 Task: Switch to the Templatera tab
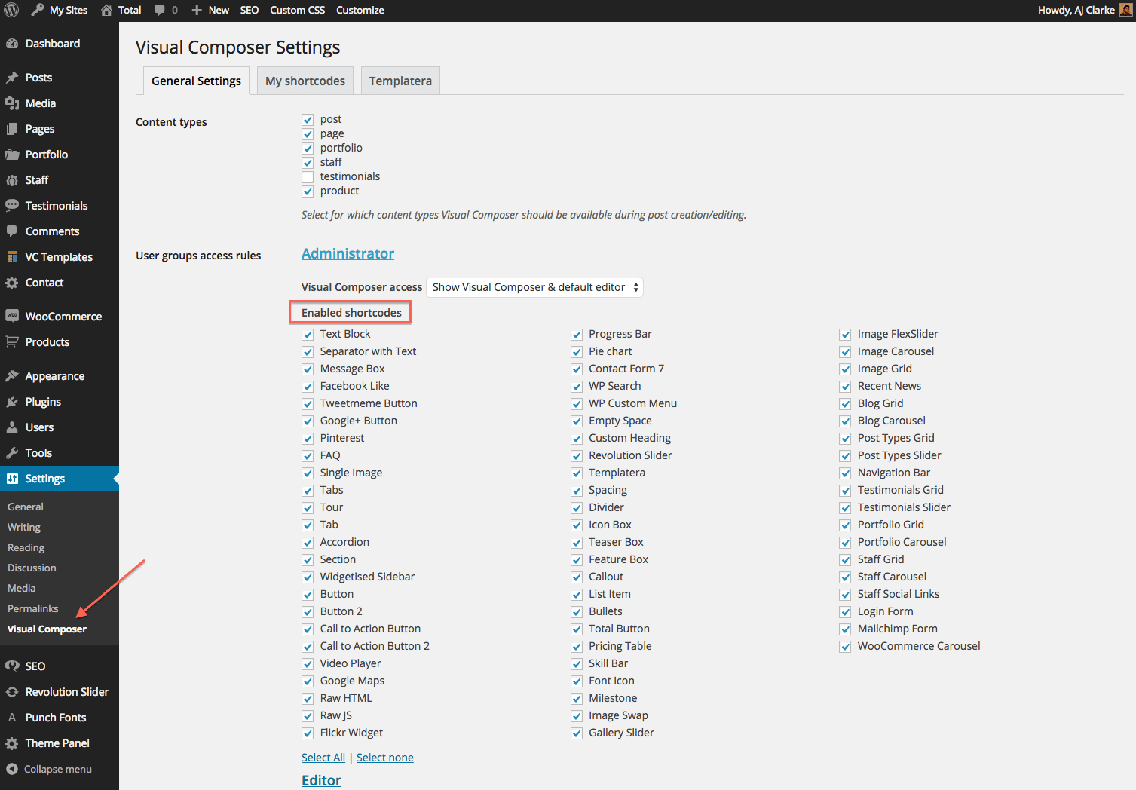pyautogui.click(x=400, y=81)
